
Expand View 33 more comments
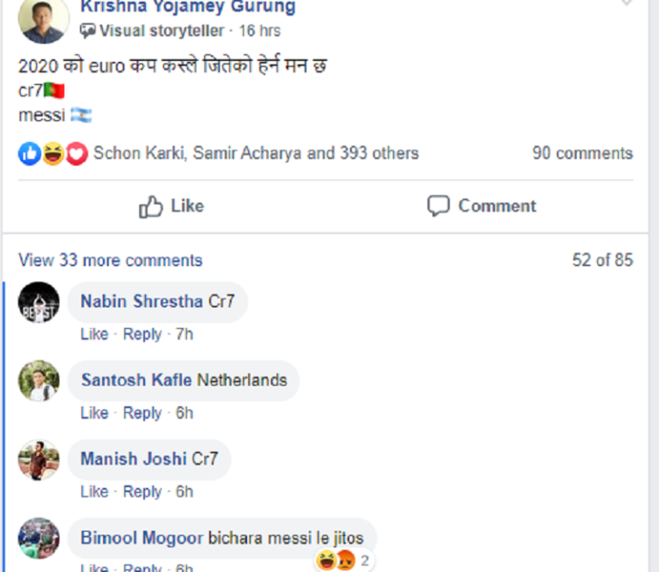click(111, 260)
